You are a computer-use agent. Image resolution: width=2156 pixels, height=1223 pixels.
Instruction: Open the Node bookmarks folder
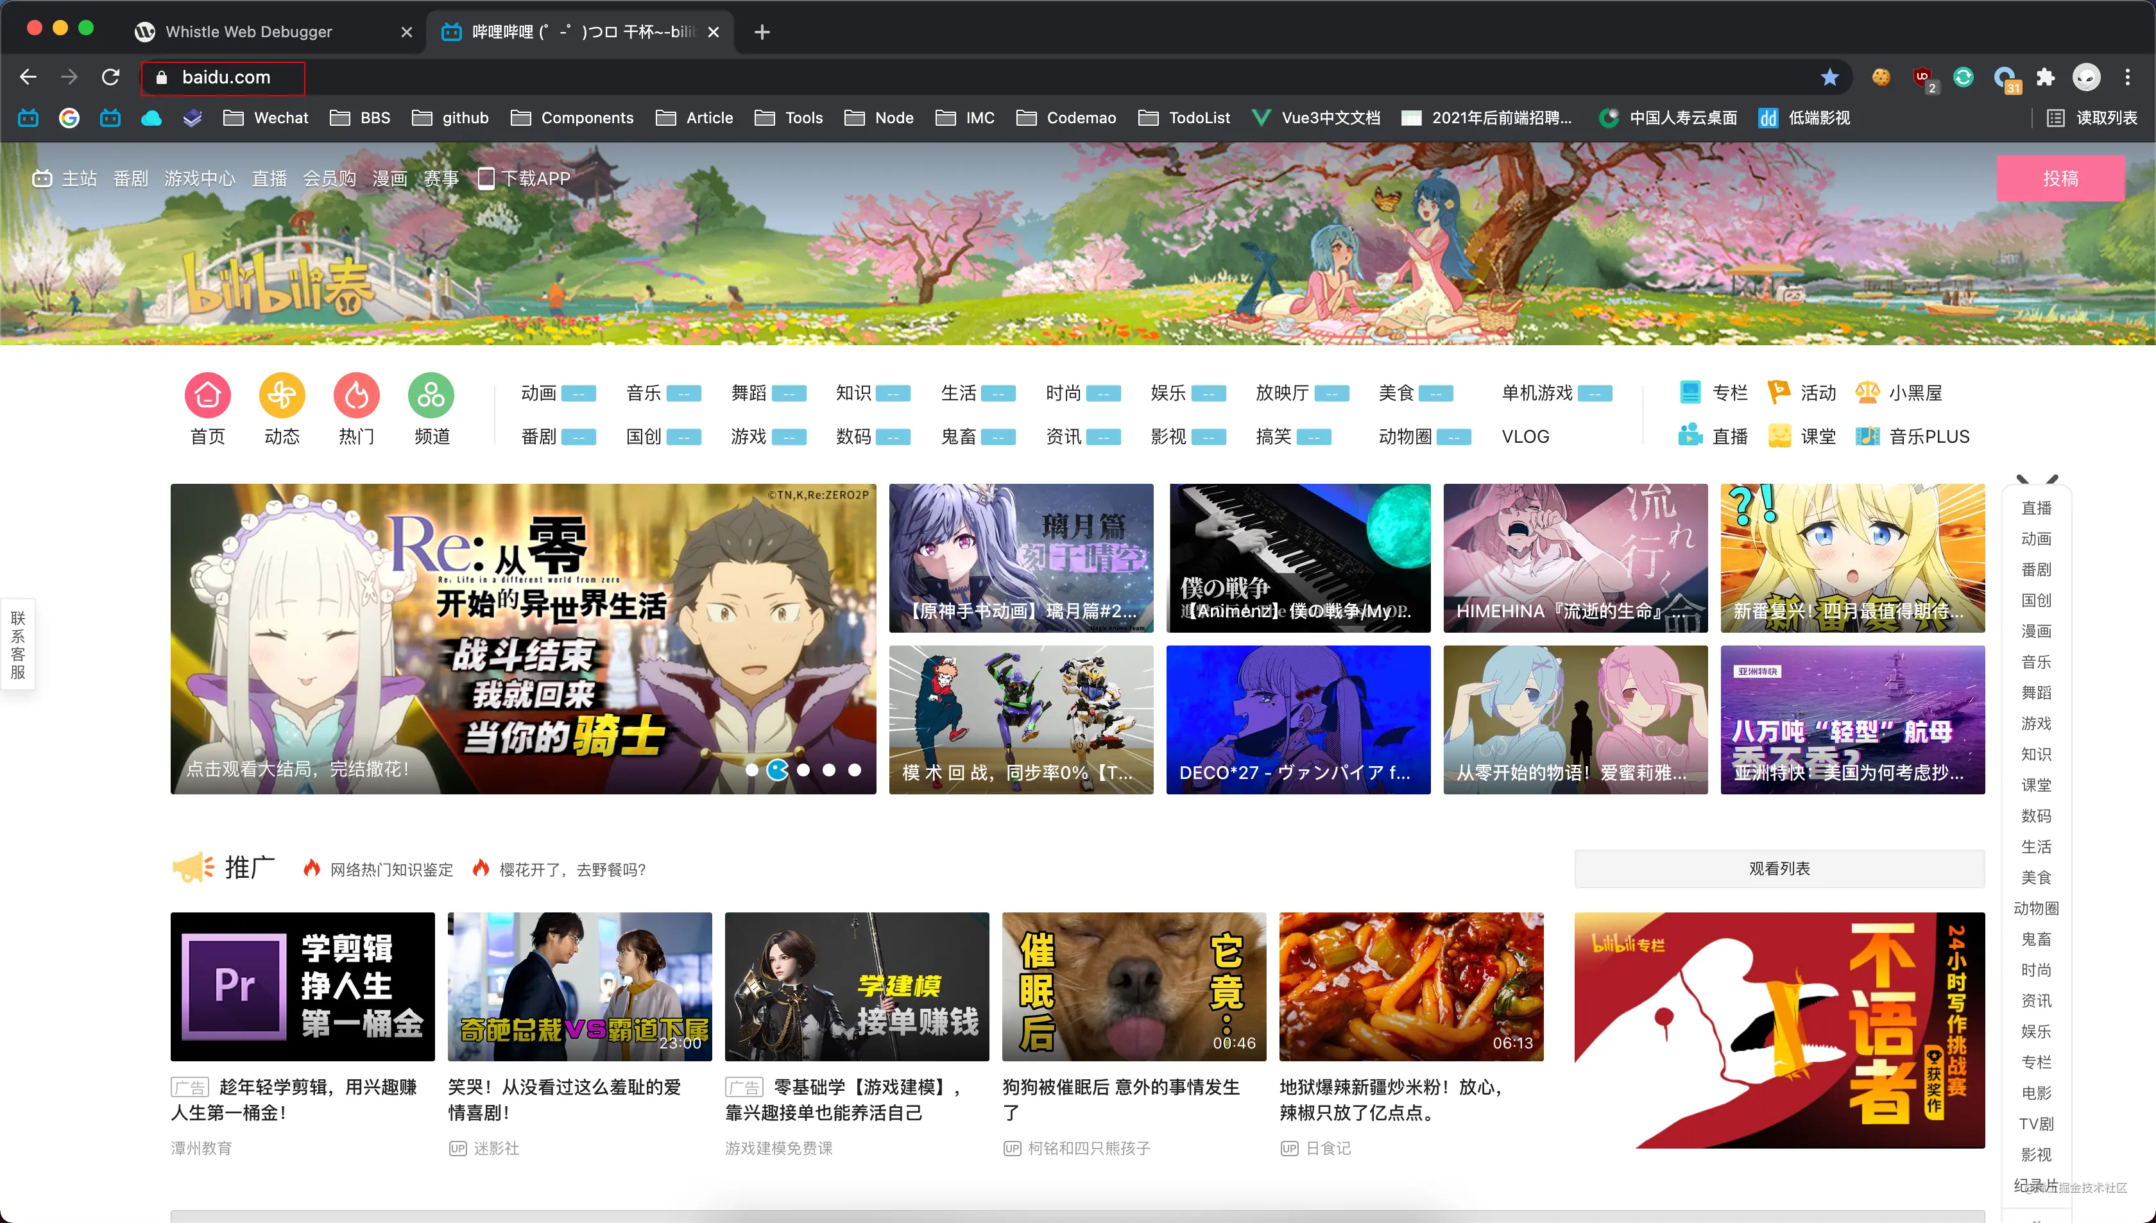878,117
